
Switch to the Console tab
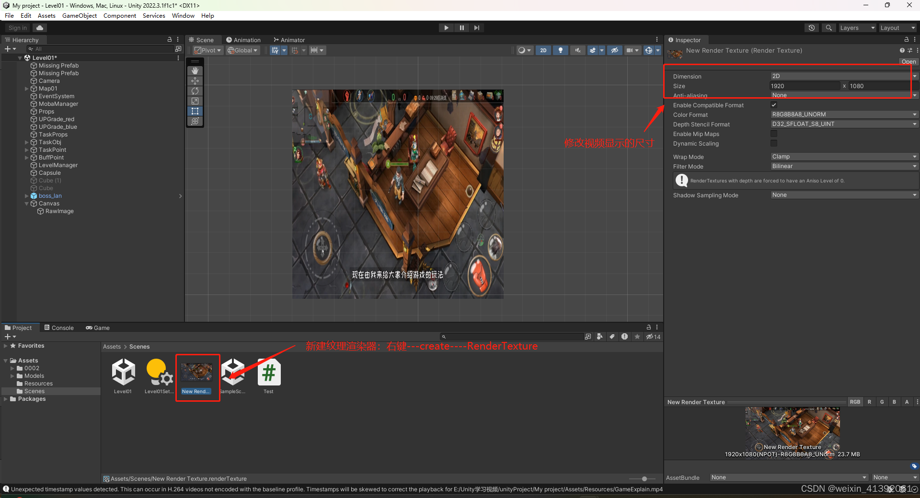click(x=59, y=328)
